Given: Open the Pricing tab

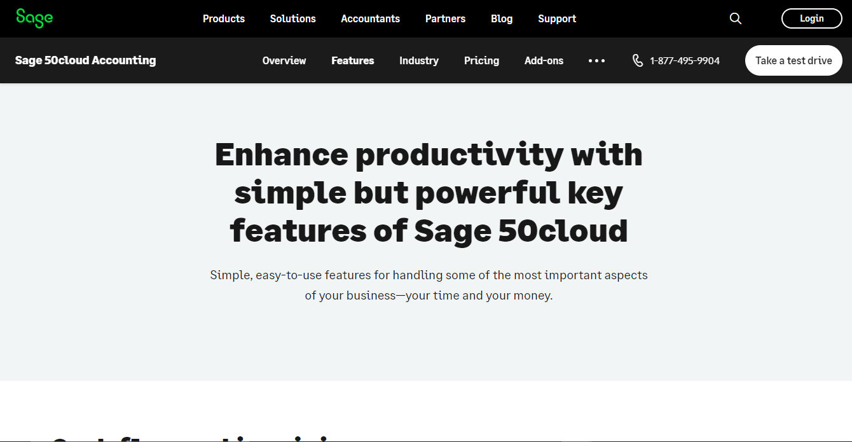Looking at the screenshot, I should 482,60.
